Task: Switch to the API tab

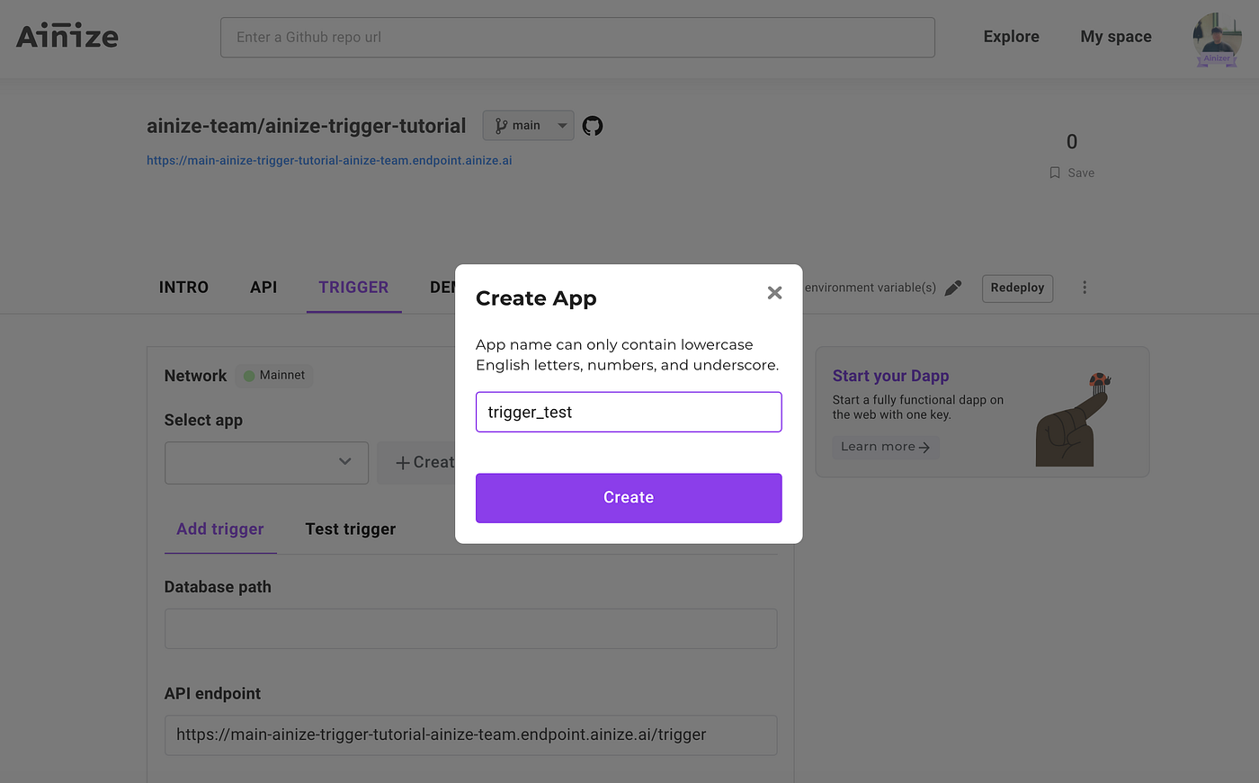Action: pos(263,287)
